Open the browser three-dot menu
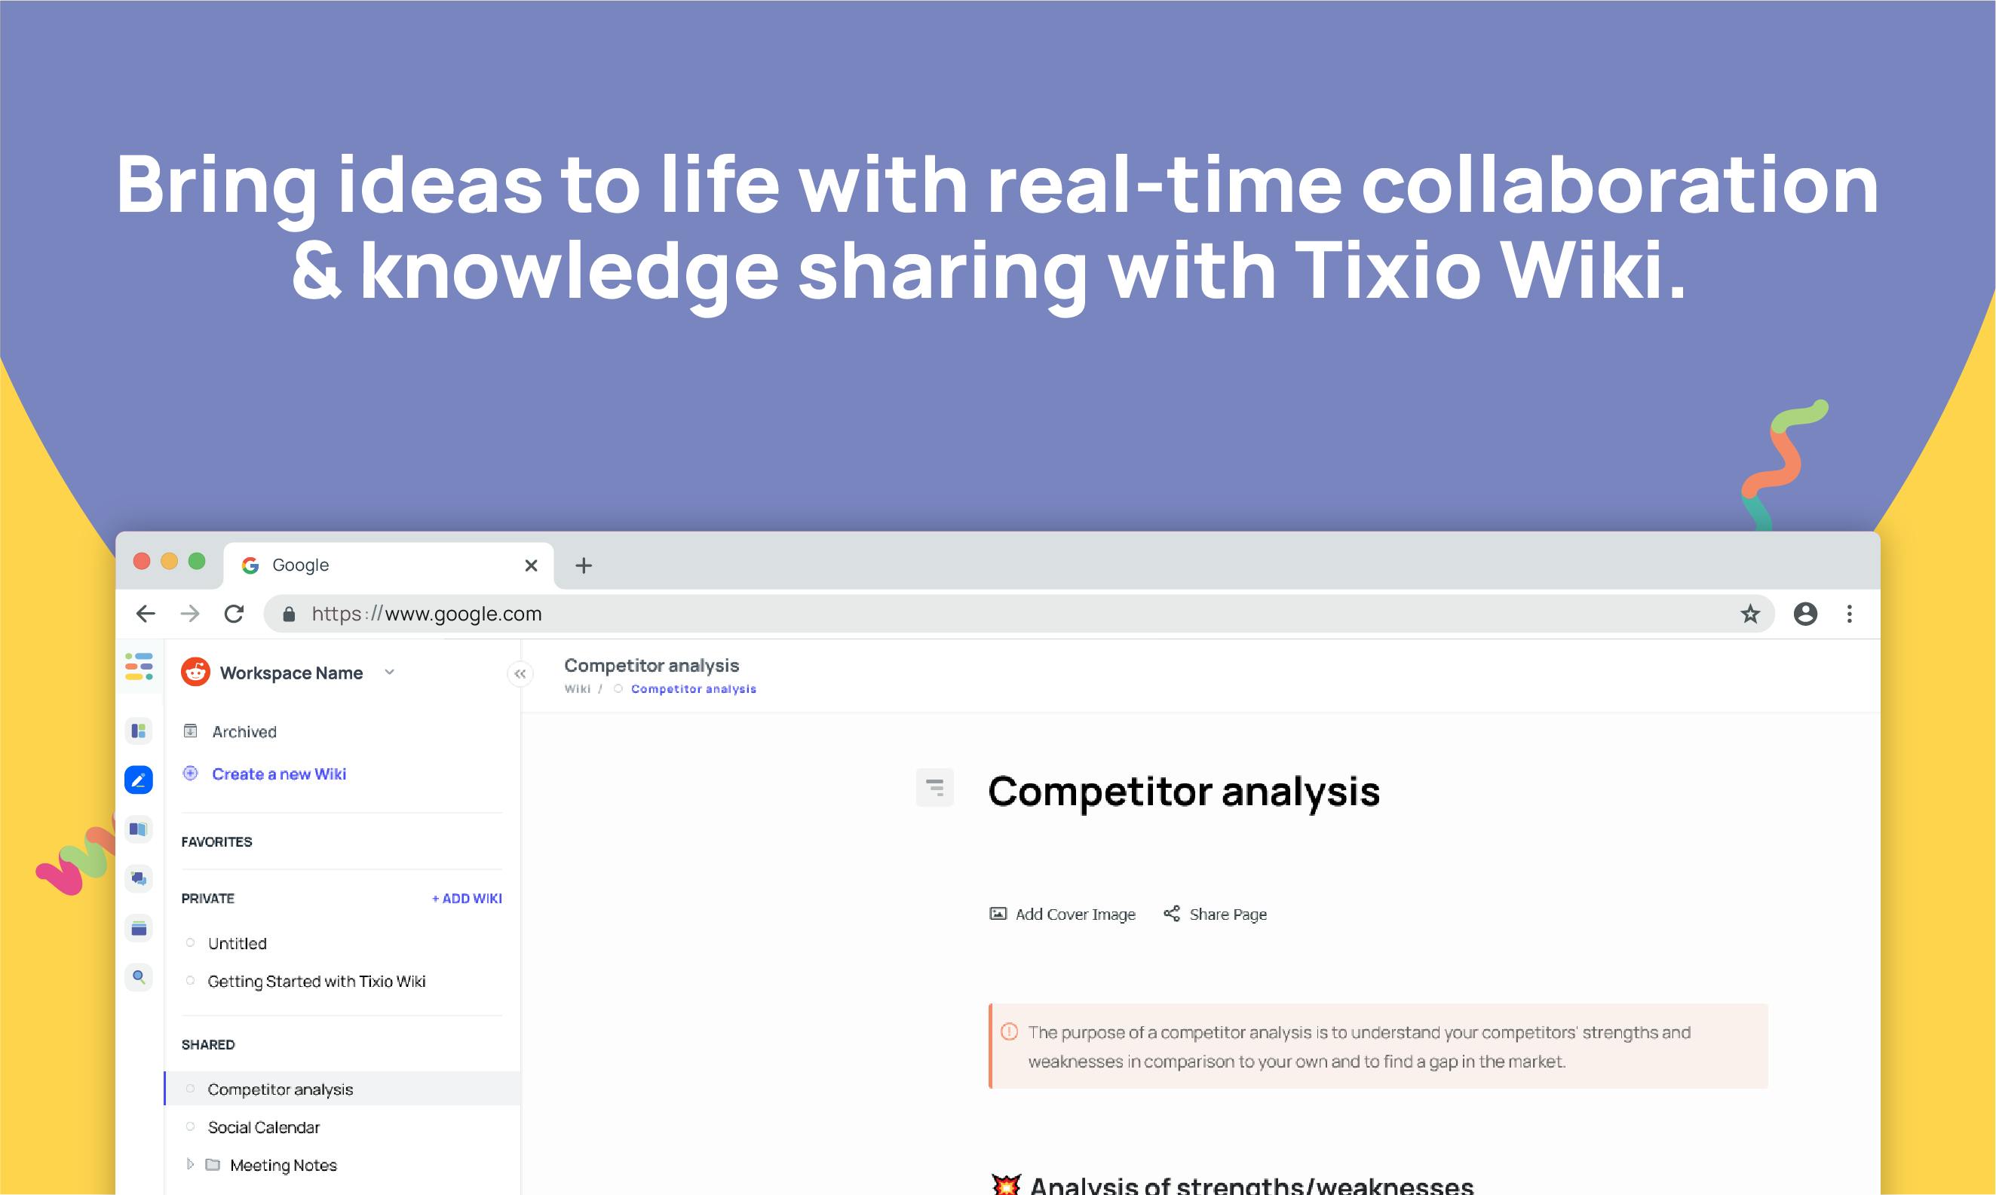The width and height of the screenshot is (1996, 1195). [x=1850, y=614]
